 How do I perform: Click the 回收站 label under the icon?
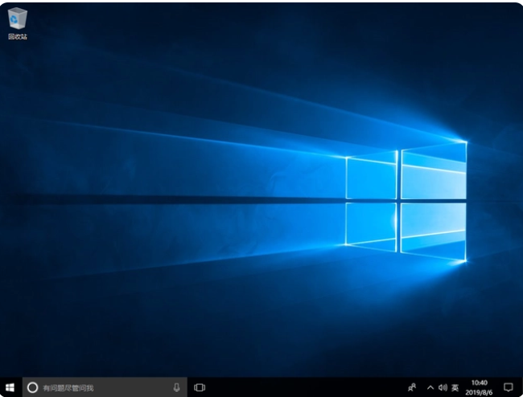pos(17,37)
